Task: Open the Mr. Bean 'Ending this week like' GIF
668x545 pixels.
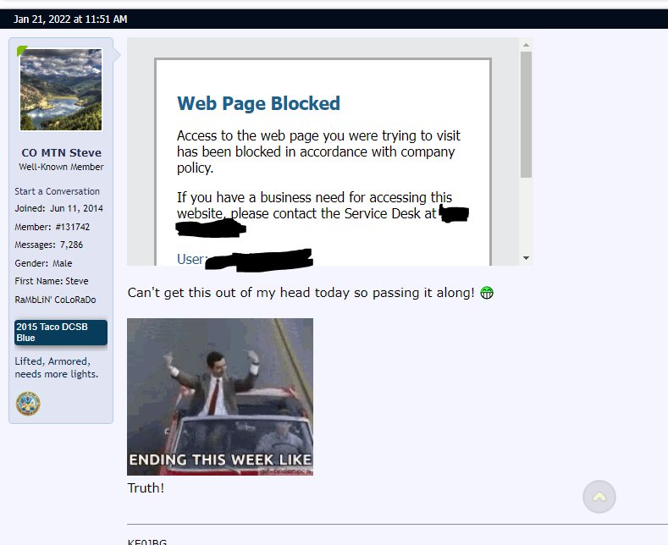Action: pos(220,396)
